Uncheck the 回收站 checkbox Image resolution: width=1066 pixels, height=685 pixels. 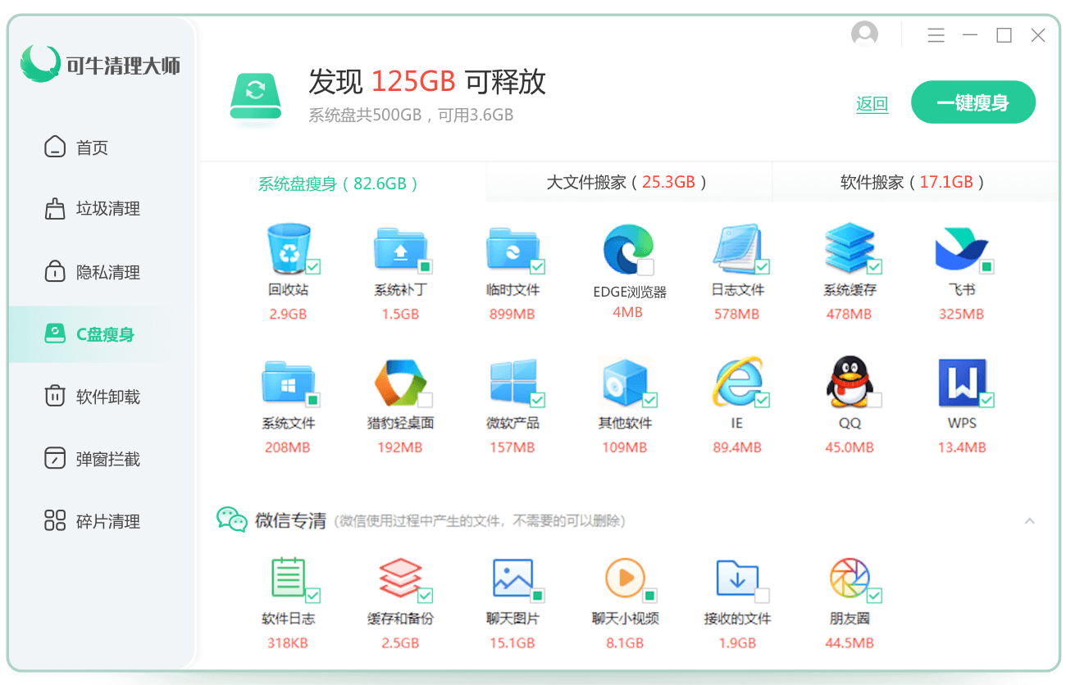click(x=313, y=266)
